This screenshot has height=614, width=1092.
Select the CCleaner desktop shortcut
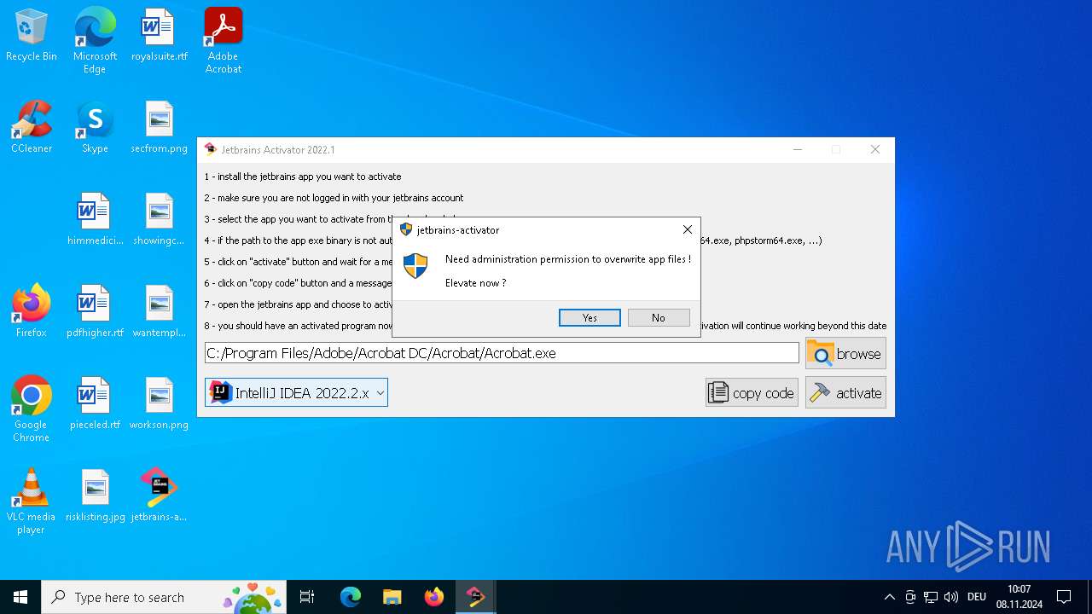coord(32,128)
